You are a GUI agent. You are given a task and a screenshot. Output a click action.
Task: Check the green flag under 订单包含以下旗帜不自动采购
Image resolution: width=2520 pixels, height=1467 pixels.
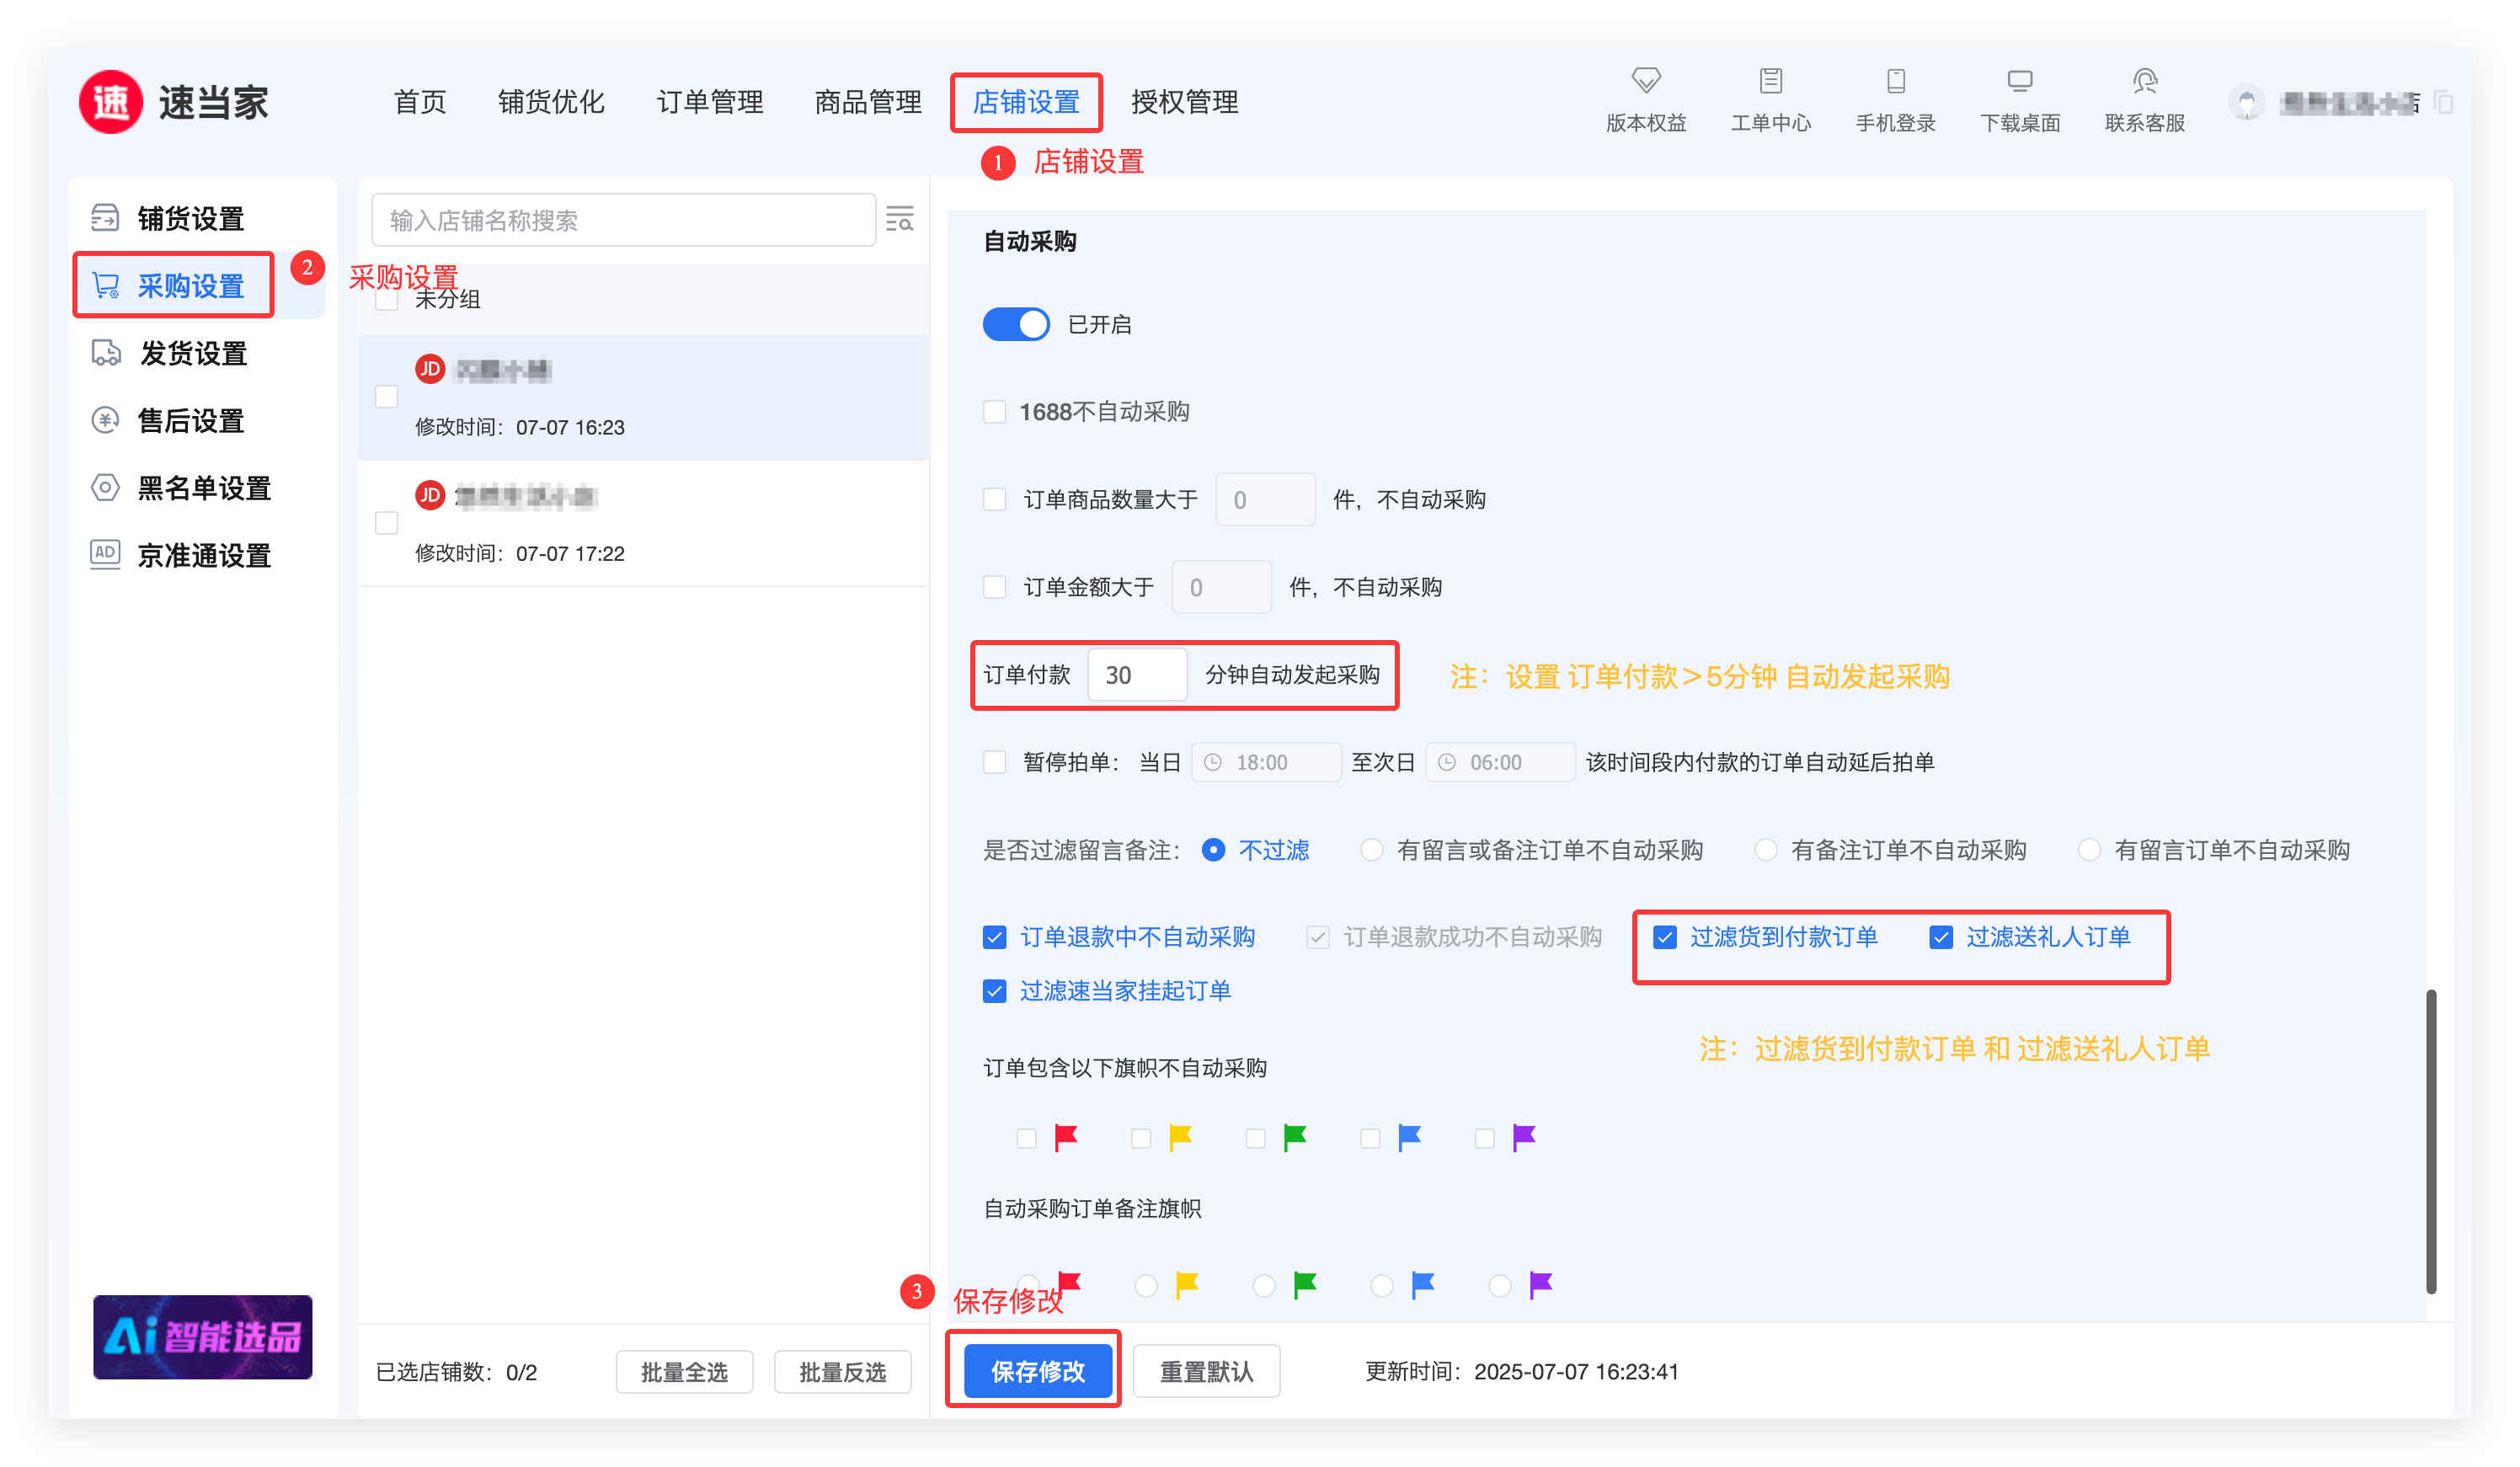pos(1255,1138)
